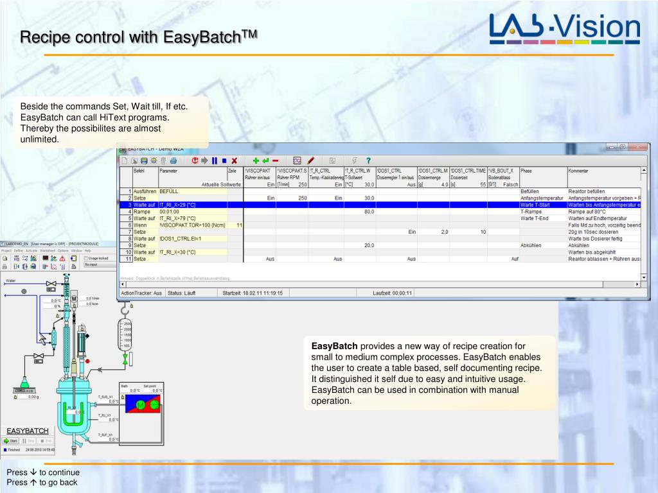The image size is (658, 493).
Task: Click the trash can icon in EasyBatch toolbar
Action: click(163, 160)
